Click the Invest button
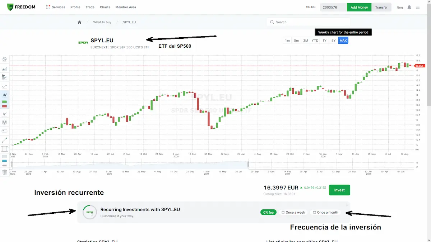431x242 pixels. [339, 190]
